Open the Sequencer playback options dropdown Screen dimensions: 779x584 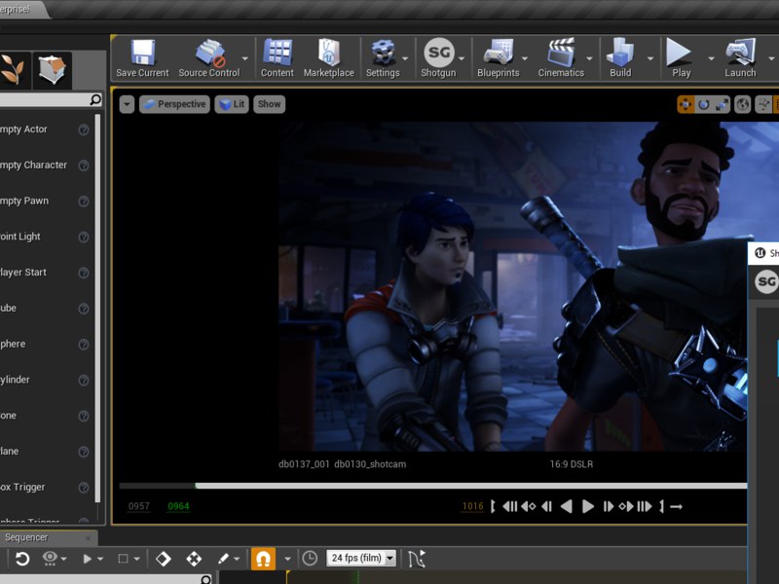click(x=93, y=559)
